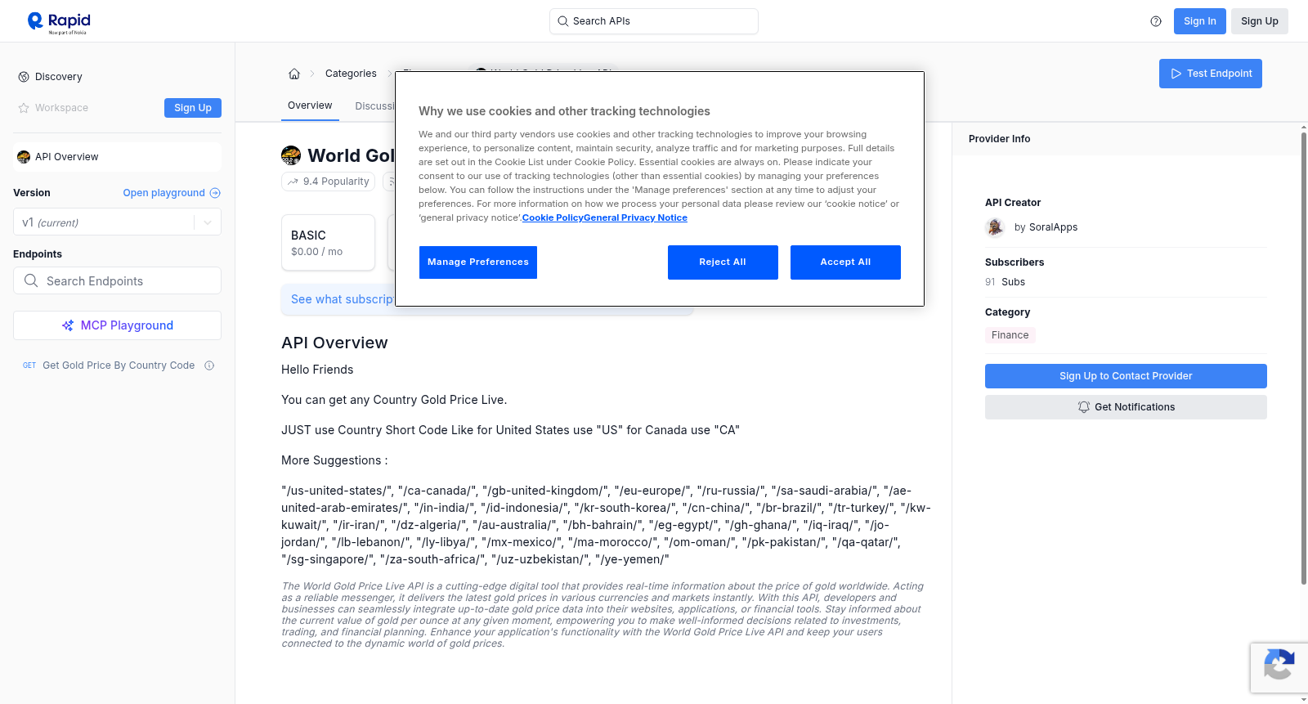Click the Rapid logo

click(x=59, y=22)
